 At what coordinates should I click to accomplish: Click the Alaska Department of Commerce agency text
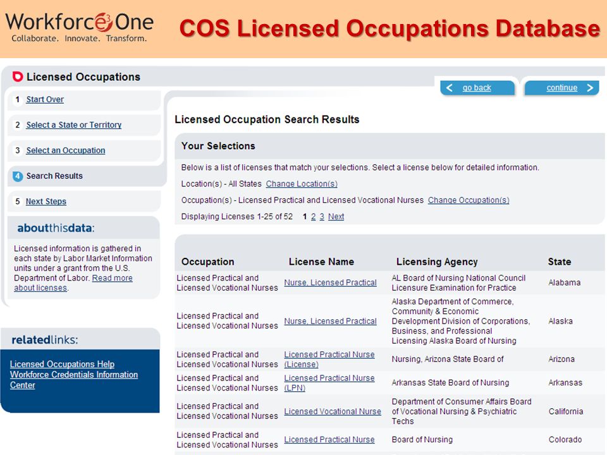click(x=461, y=321)
